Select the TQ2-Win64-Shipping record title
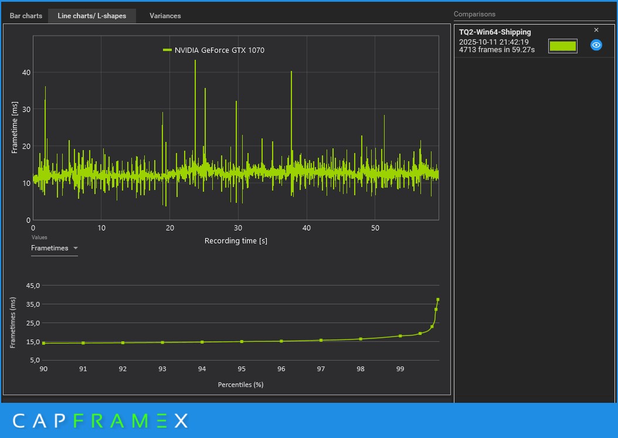The image size is (618, 438). (x=495, y=32)
